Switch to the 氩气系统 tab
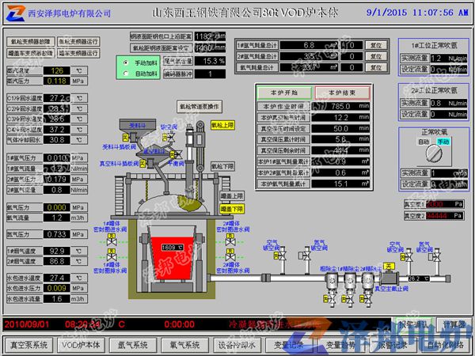 click(x=132, y=345)
